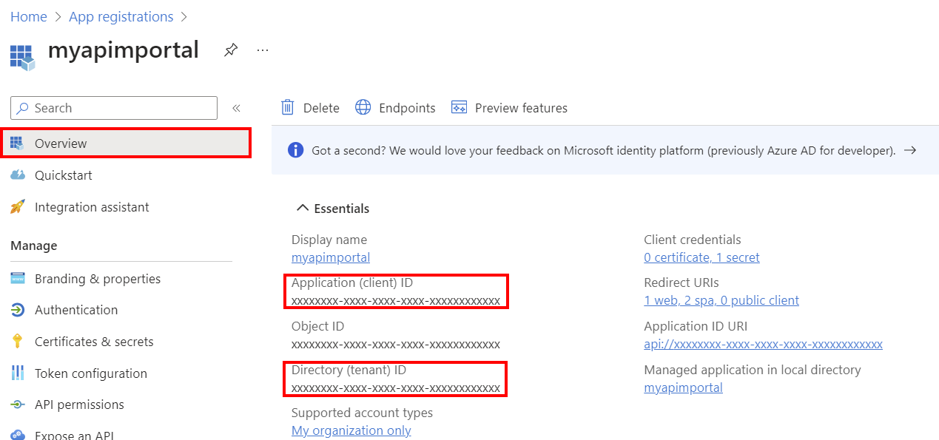Screen dimensions: 939x440
Task: Open the more options ellipsis menu
Action: (262, 50)
